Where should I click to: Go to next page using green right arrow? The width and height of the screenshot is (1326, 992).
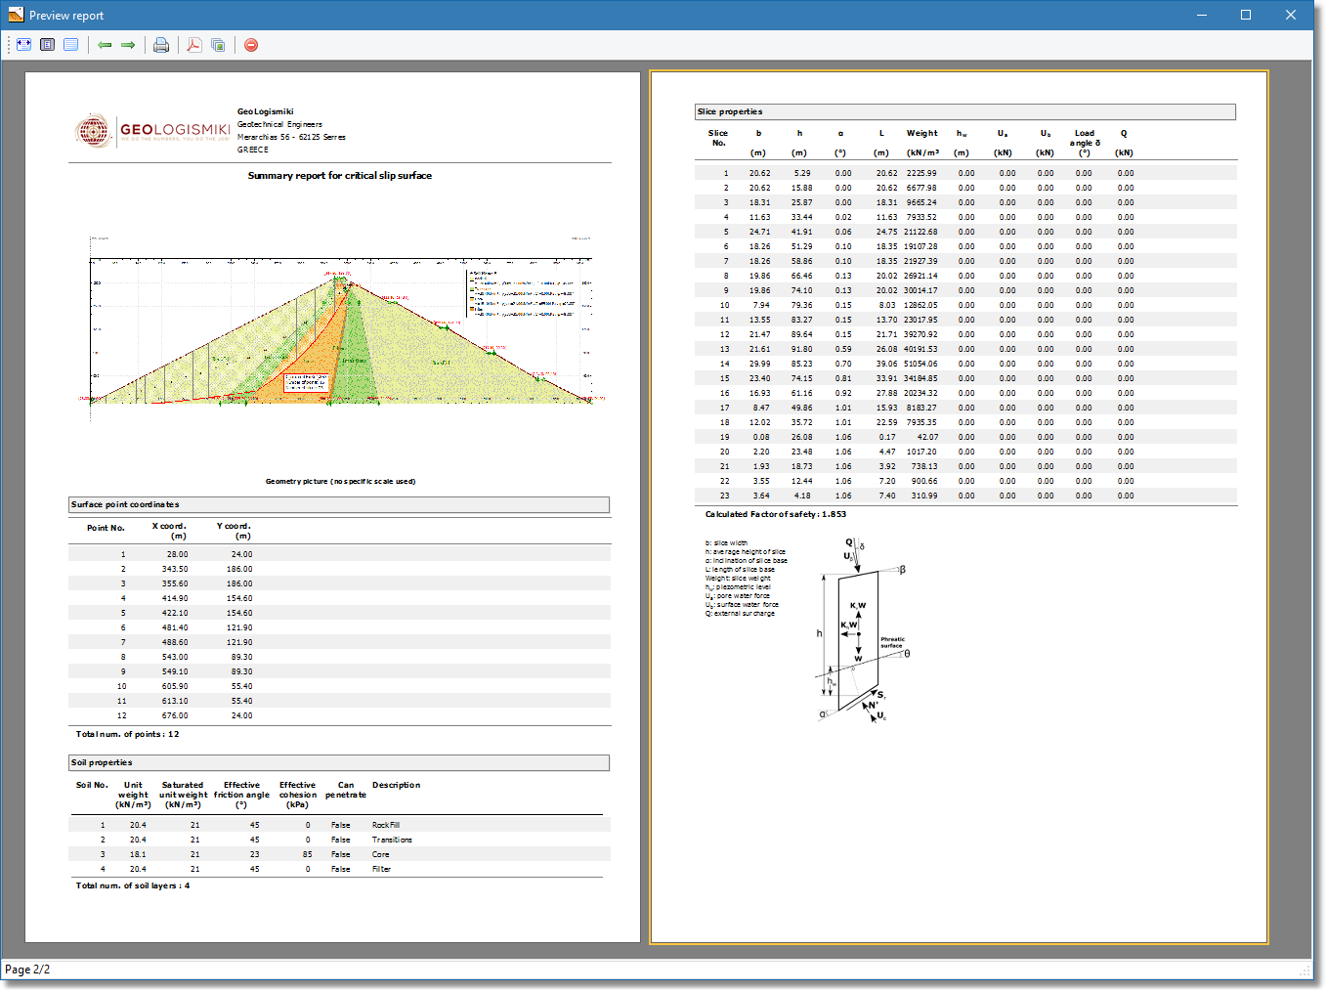coord(128,44)
